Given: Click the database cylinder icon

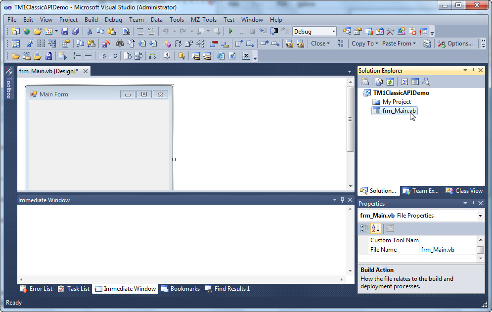Looking at the screenshot, I should click(181, 56).
